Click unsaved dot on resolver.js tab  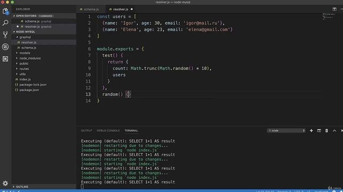tap(132, 9)
